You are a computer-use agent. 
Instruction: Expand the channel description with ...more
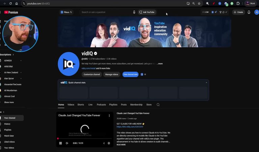[x=160, y=64]
